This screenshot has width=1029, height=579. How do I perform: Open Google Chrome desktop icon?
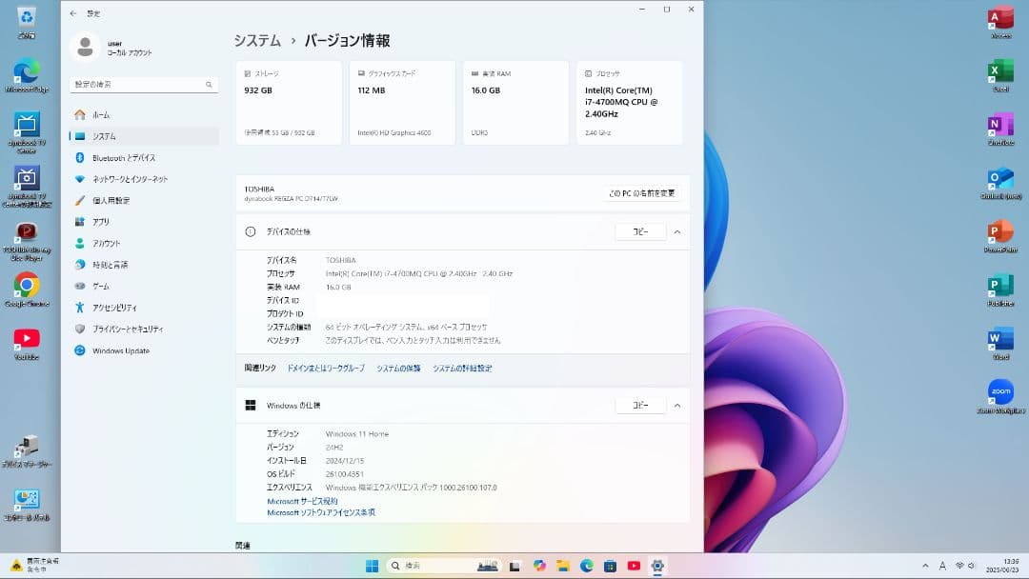coord(26,286)
